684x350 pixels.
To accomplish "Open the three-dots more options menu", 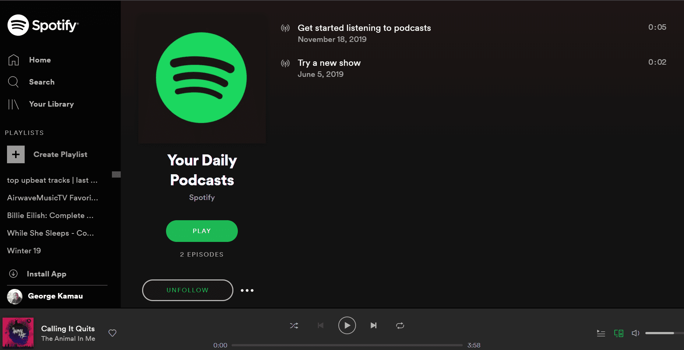I will [247, 290].
